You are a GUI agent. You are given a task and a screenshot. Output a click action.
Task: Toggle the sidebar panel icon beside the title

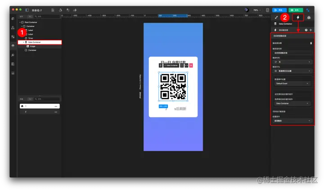point(27,10)
